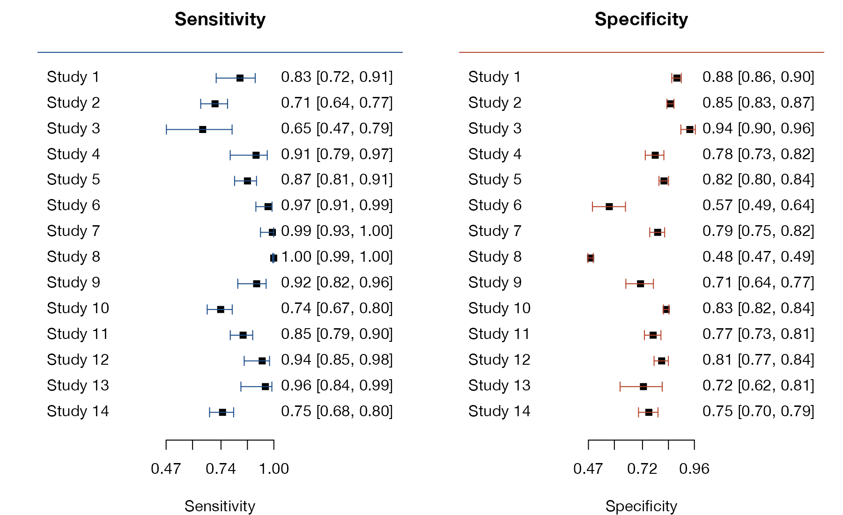The height and width of the screenshot is (515, 843).
Task: Click the Study 7 label in Sensitivity
Action: (x=73, y=231)
